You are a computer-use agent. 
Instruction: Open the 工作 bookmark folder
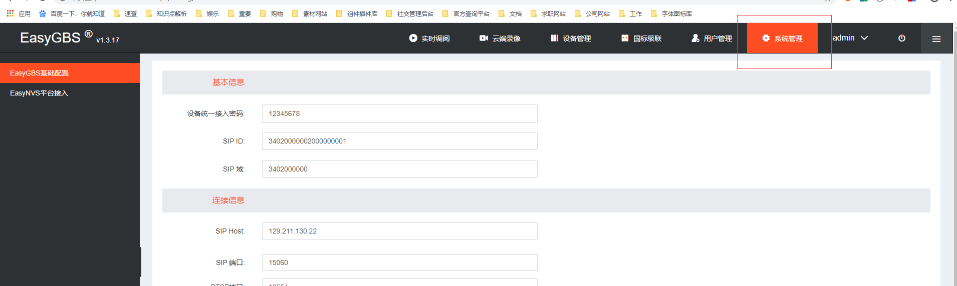tap(630, 13)
